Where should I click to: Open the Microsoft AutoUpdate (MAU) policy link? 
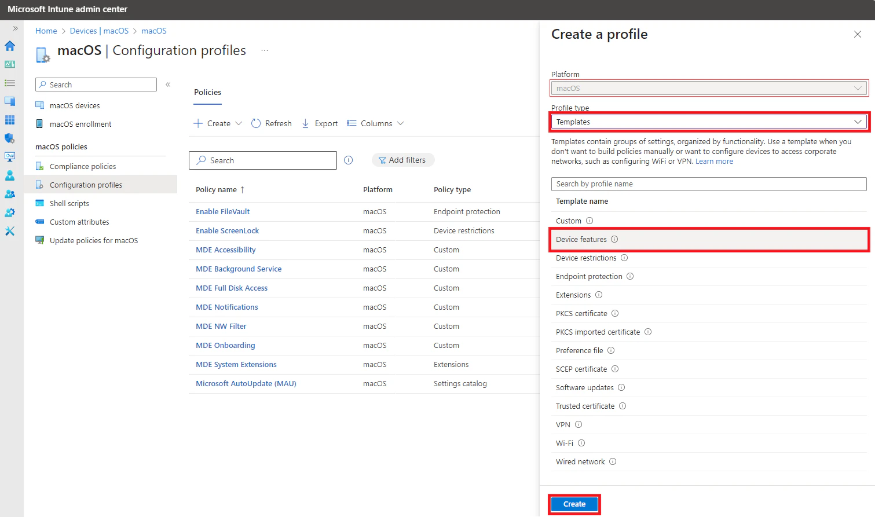click(246, 383)
